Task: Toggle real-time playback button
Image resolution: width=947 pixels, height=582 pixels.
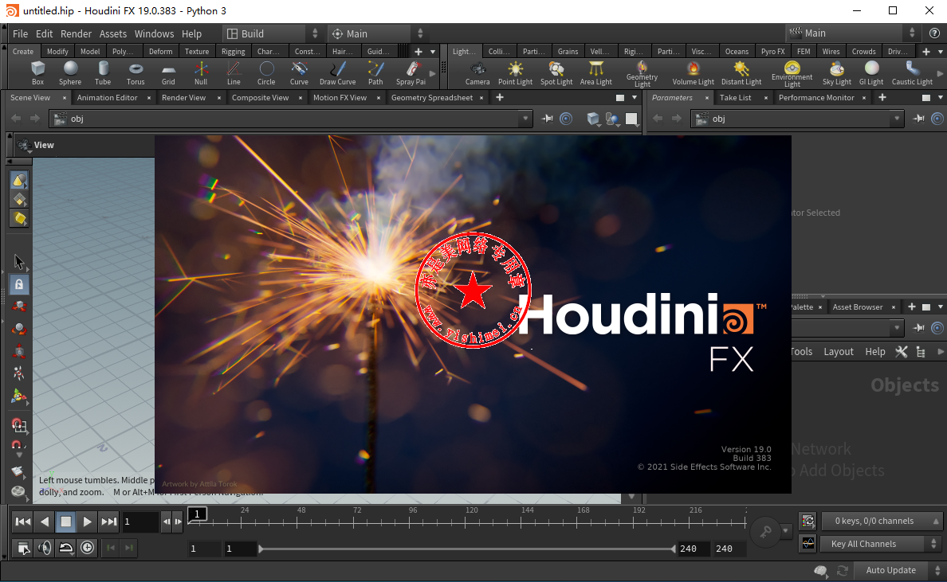Action: click(x=88, y=548)
